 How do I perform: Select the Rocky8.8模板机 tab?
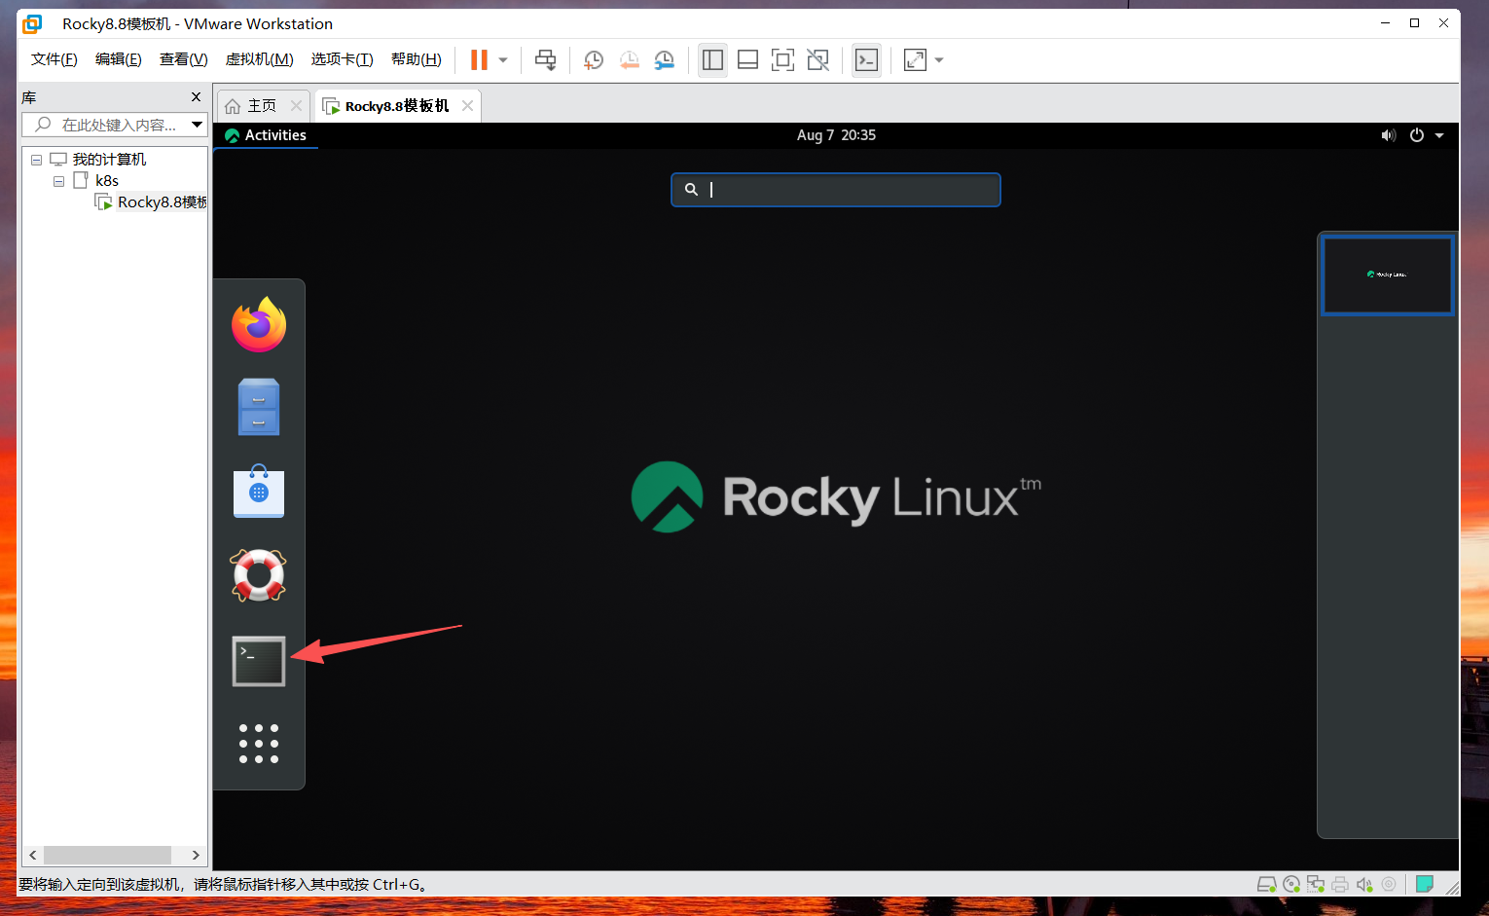(x=397, y=105)
